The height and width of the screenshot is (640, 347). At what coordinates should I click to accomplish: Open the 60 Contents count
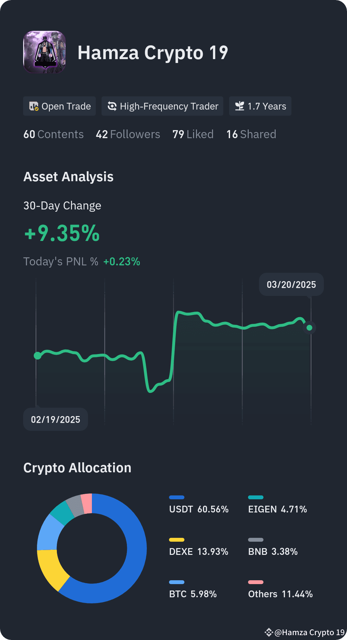pos(53,134)
